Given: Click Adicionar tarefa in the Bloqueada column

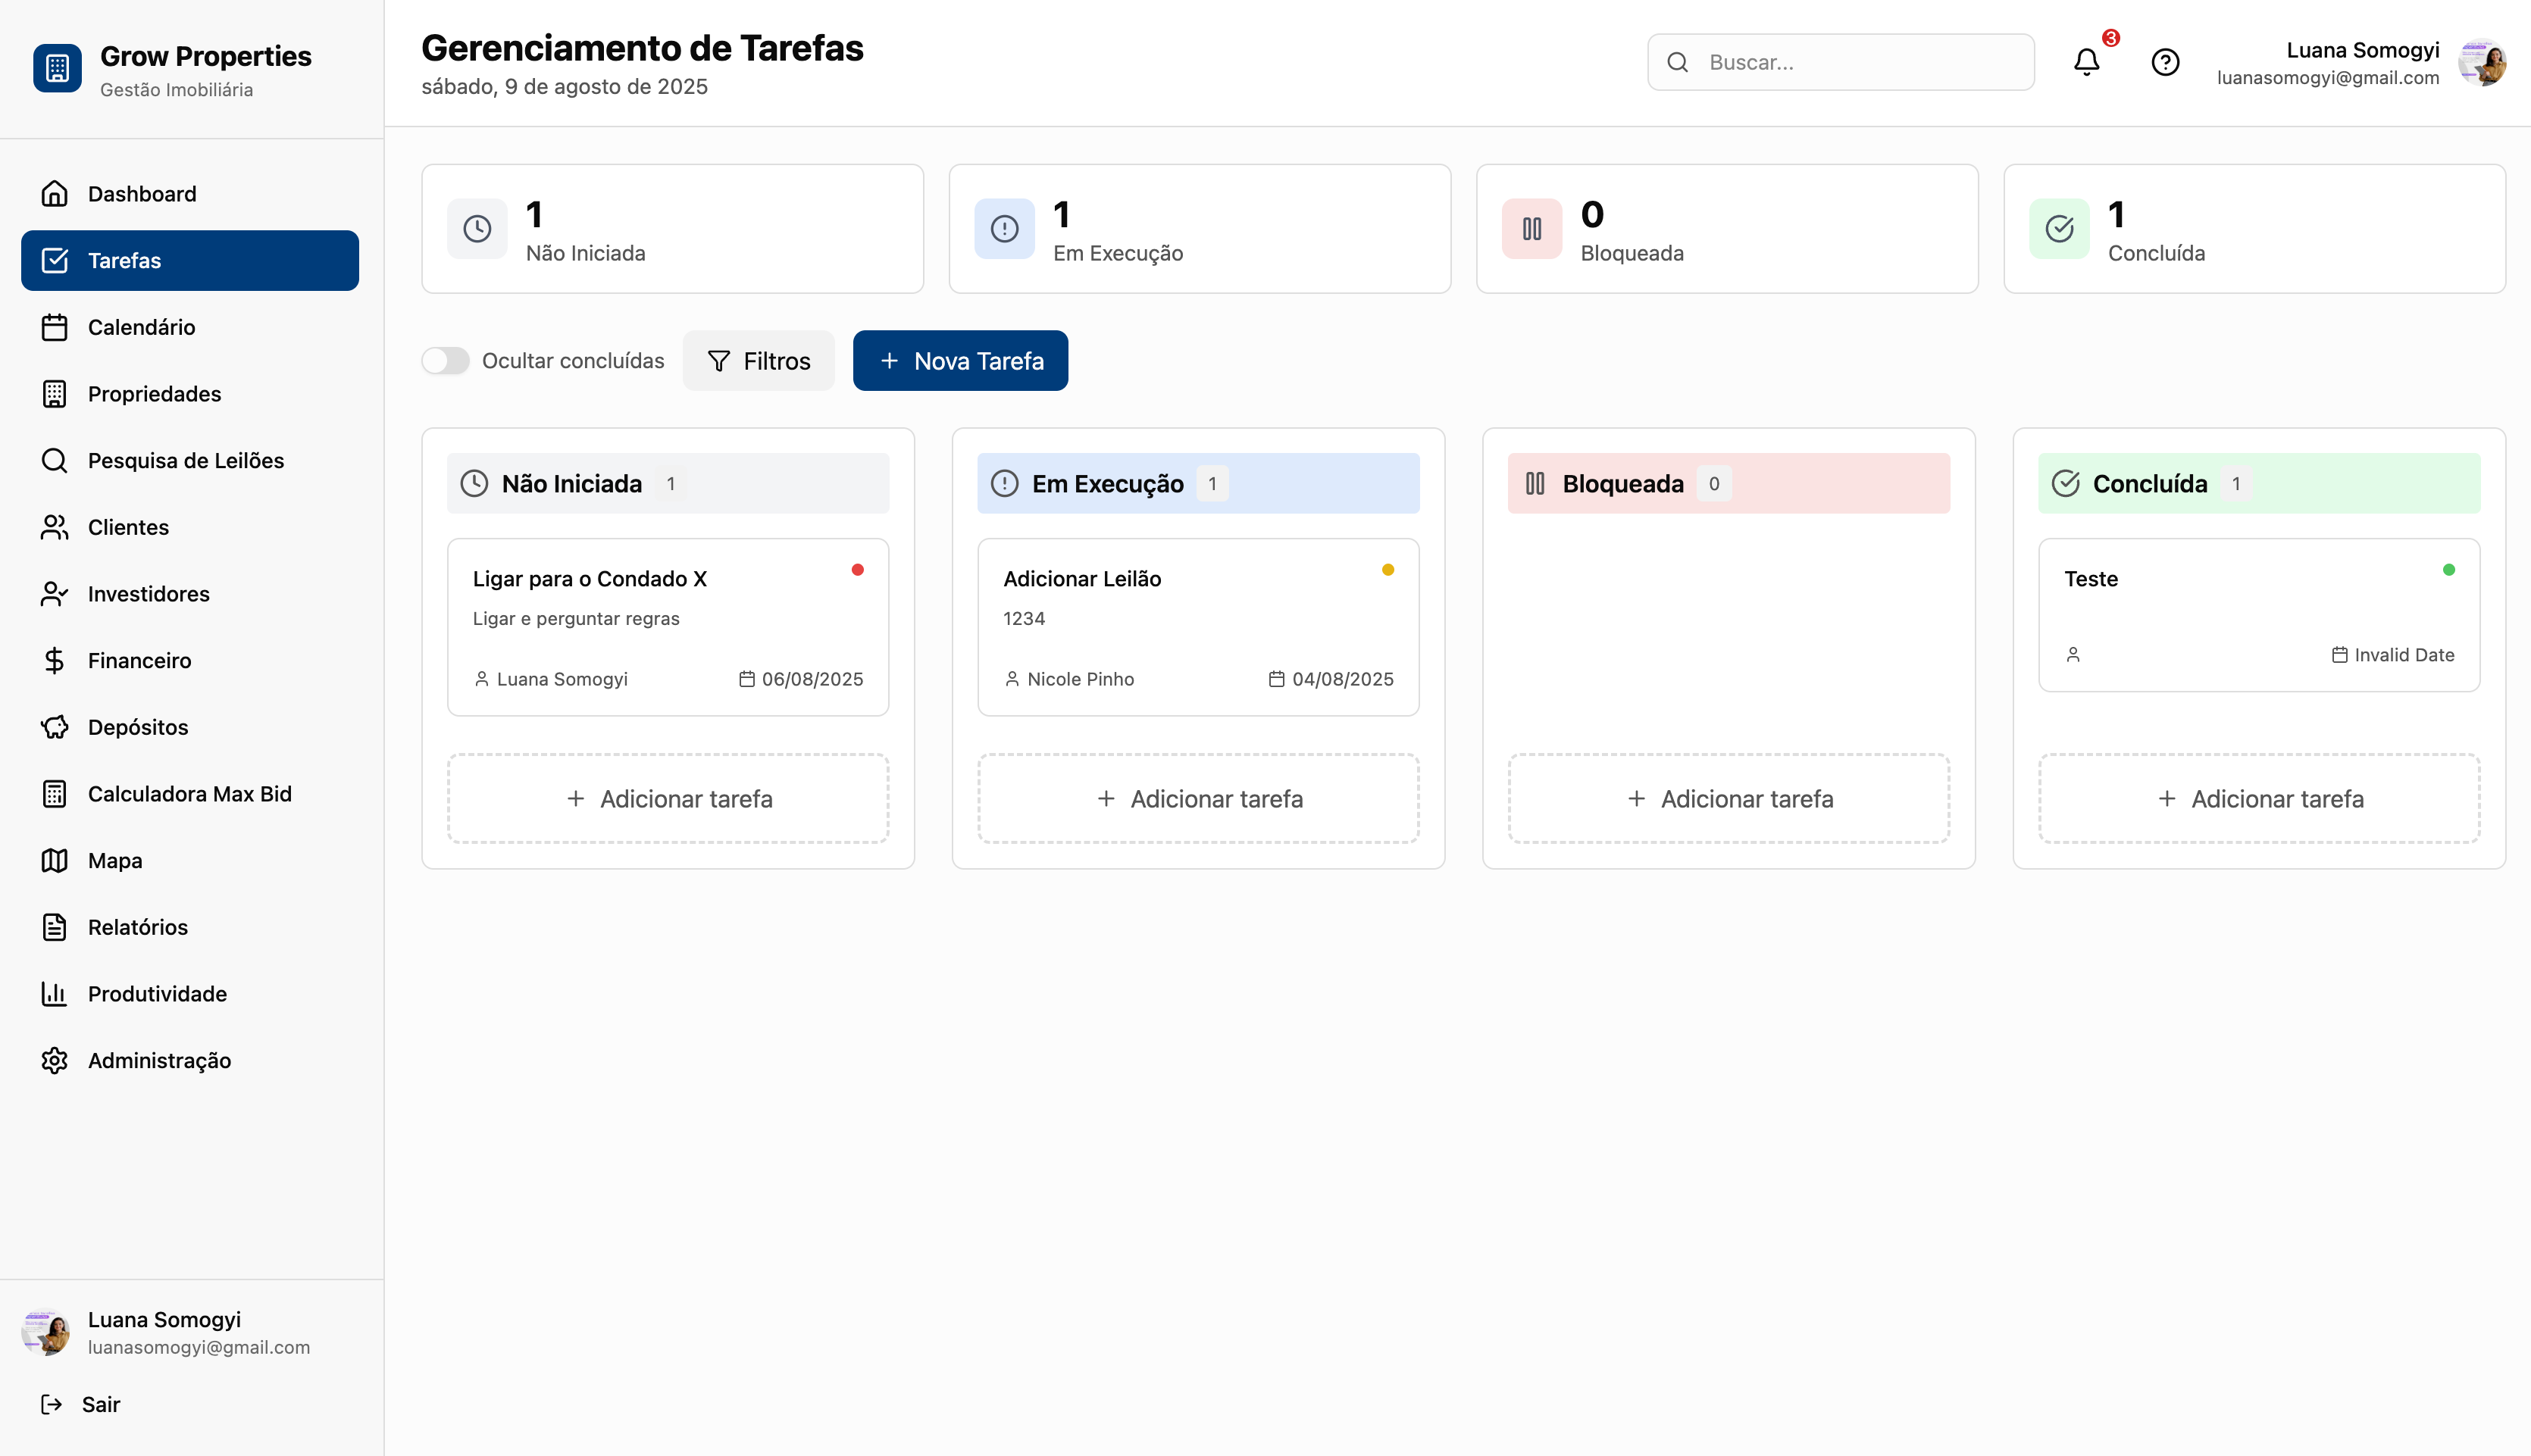Looking at the screenshot, I should click(x=1728, y=799).
